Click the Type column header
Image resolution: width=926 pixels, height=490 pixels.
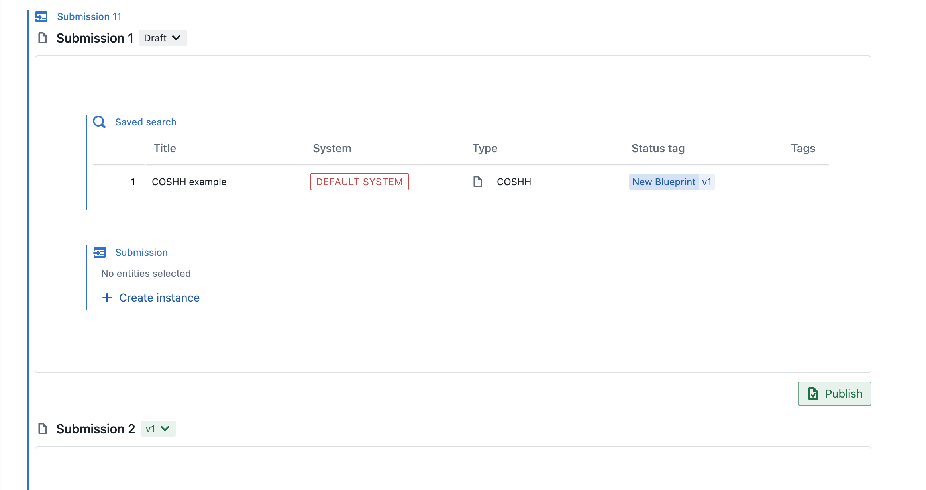coord(485,148)
